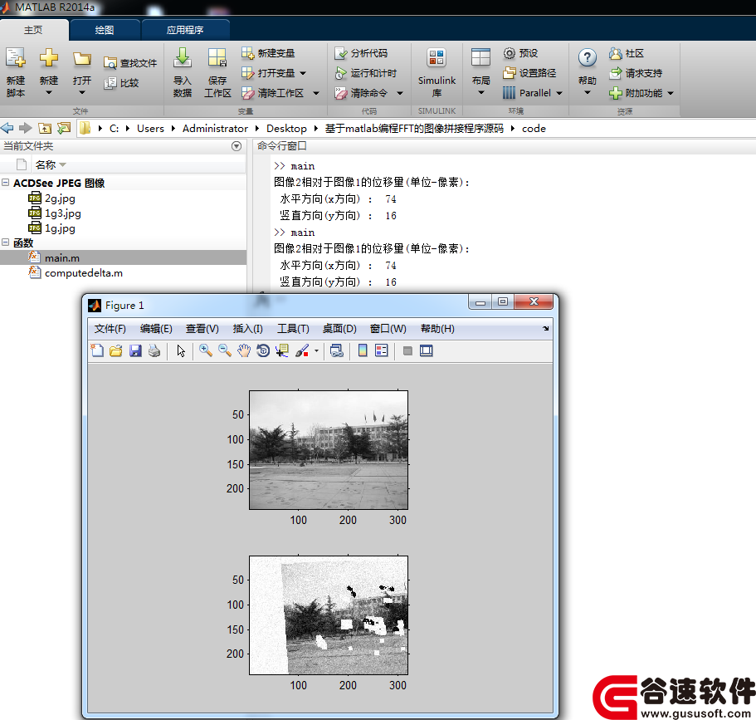756x720 pixels.
Task: Collapse the ACDSee JPEG 图像 group
Action: pyautogui.click(x=6, y=183)
